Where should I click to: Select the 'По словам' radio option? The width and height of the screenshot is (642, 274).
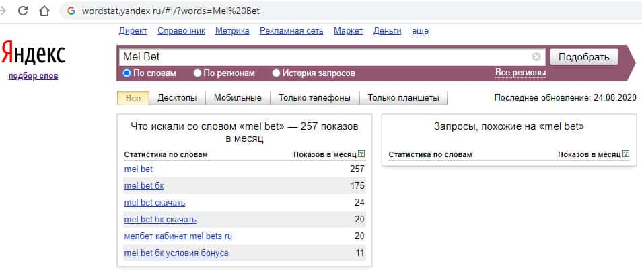tap(127, 73)
